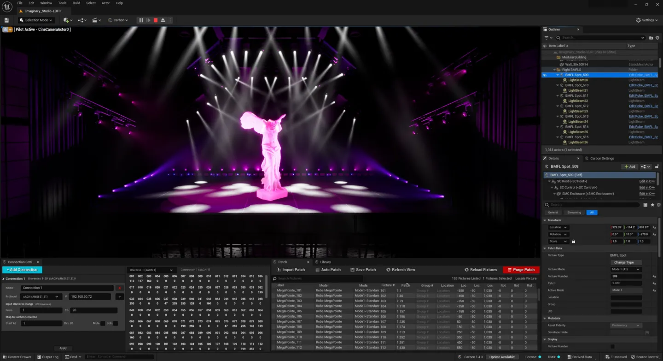Click the IP address 192.168.50.72 field
Image resolution: width=663 pixels, height=361 pixels.
[x=90, y=296]
